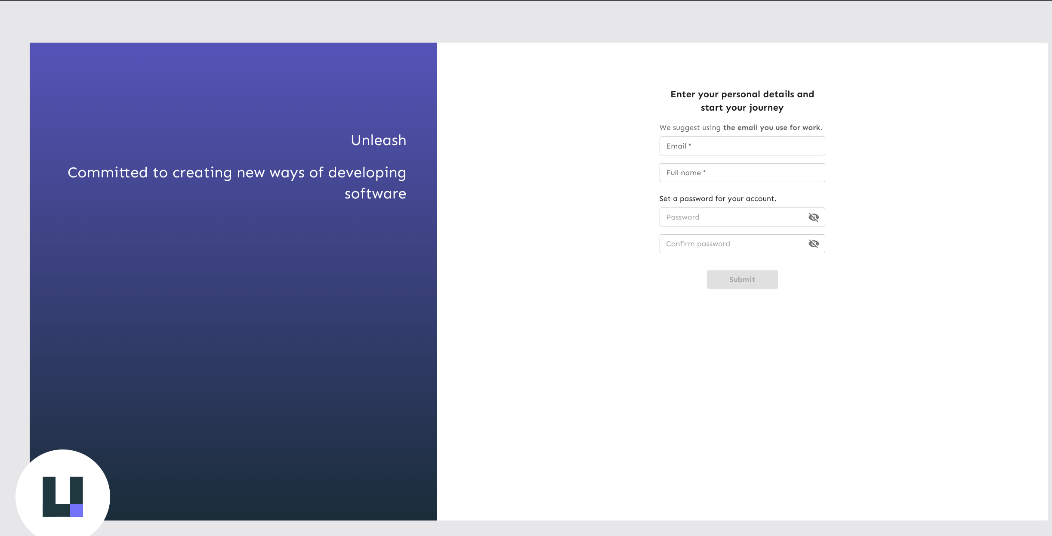The width and height of the screenshot is (1052, 536).
Task: Click 'Set a password for your account.' text
Action: coord(718,198)
